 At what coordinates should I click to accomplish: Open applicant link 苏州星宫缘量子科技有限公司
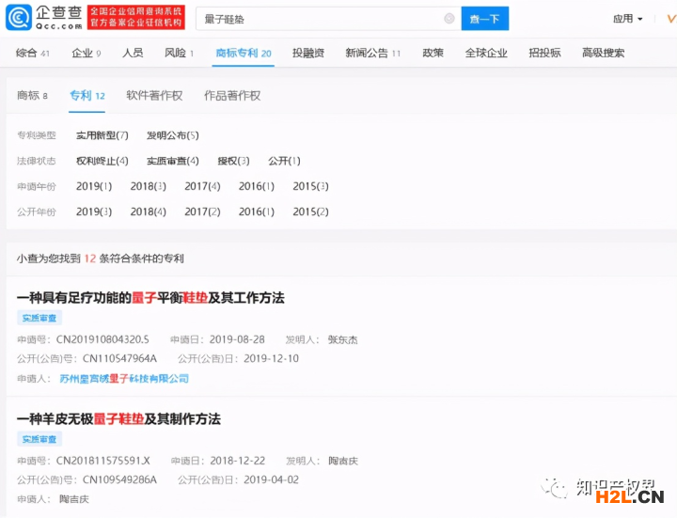[123, 379]
